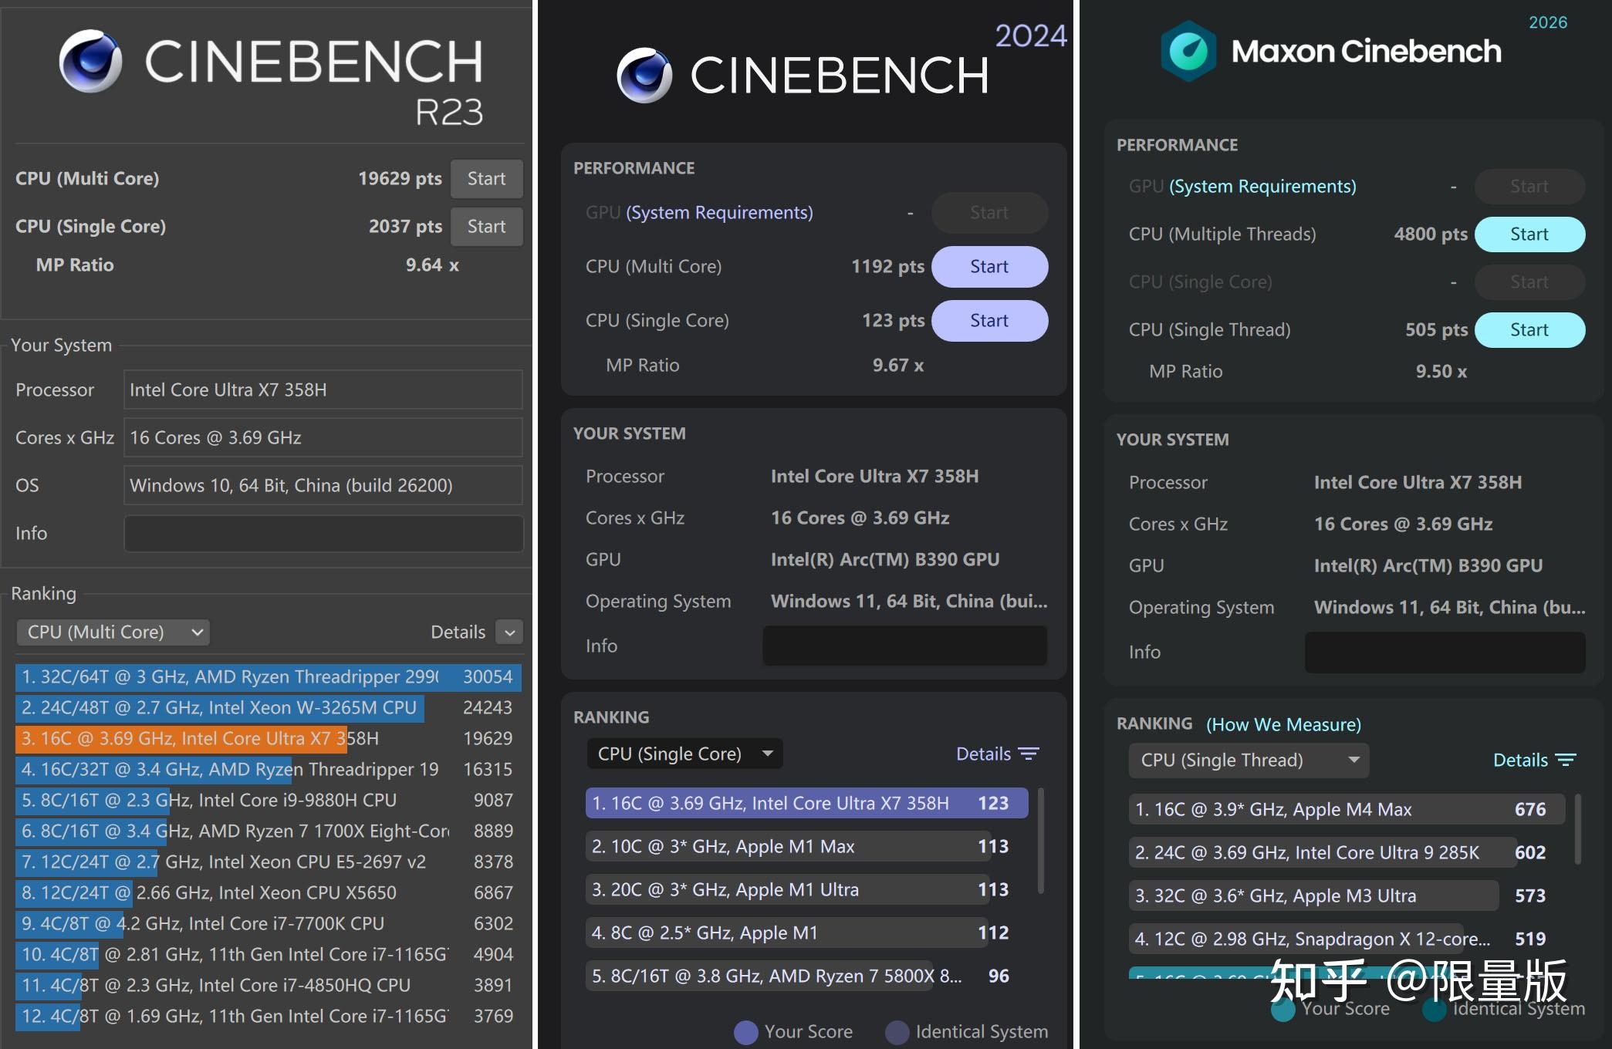Click Details filter icon in Cinebench 2024 ranking
The image size is (1612, 1049).
point(1029,754)
